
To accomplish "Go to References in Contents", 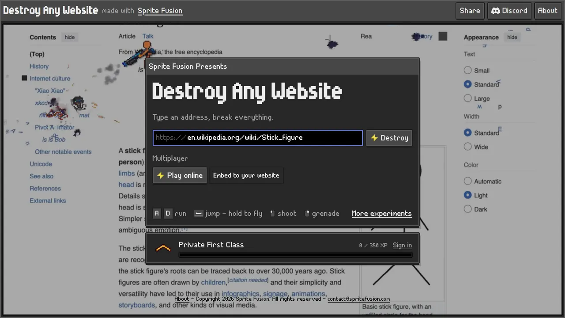I will coord(45,188).
